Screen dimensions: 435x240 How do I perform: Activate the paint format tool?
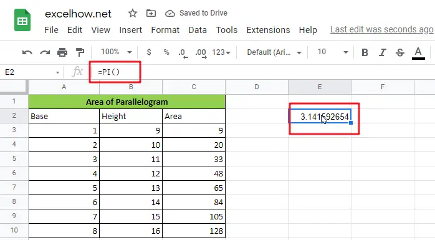click(80, 52)
